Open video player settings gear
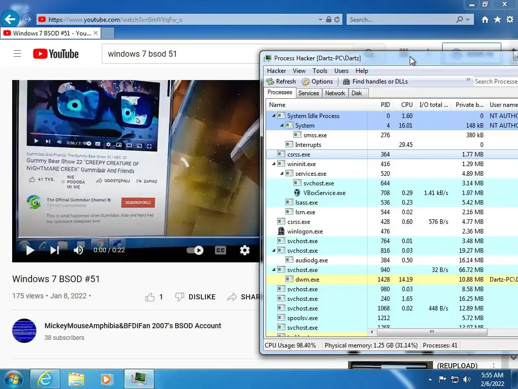Image resolution: width=518 pixels, height=389 pixels. point(244,250)
